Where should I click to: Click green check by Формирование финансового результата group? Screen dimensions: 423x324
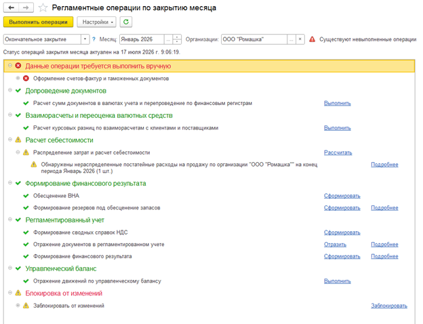point(18,183)
